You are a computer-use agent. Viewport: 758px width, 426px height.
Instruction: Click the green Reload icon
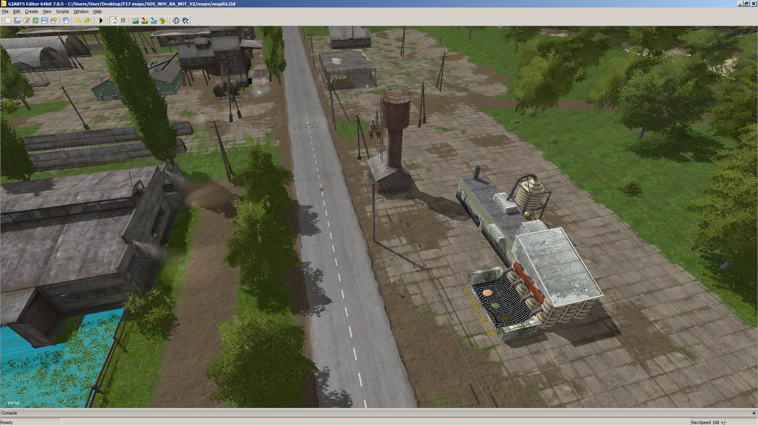36,21
